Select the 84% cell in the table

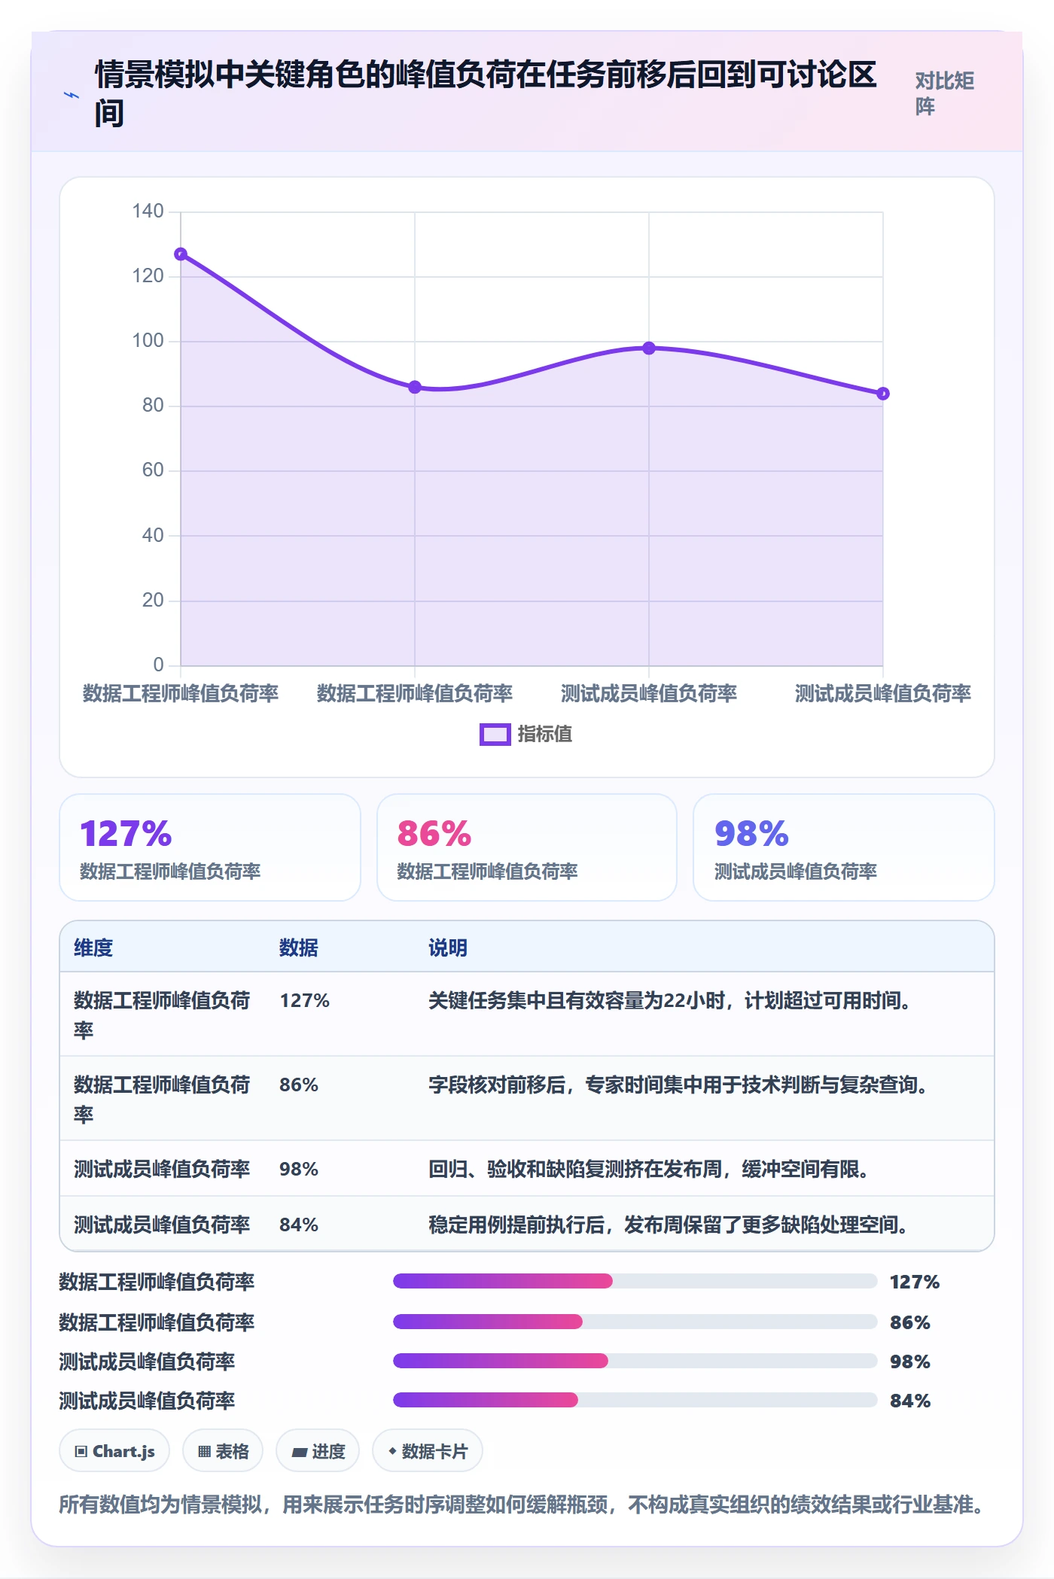pos(299,1225)
